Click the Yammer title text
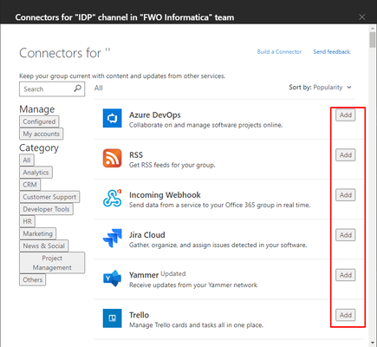 144,275
